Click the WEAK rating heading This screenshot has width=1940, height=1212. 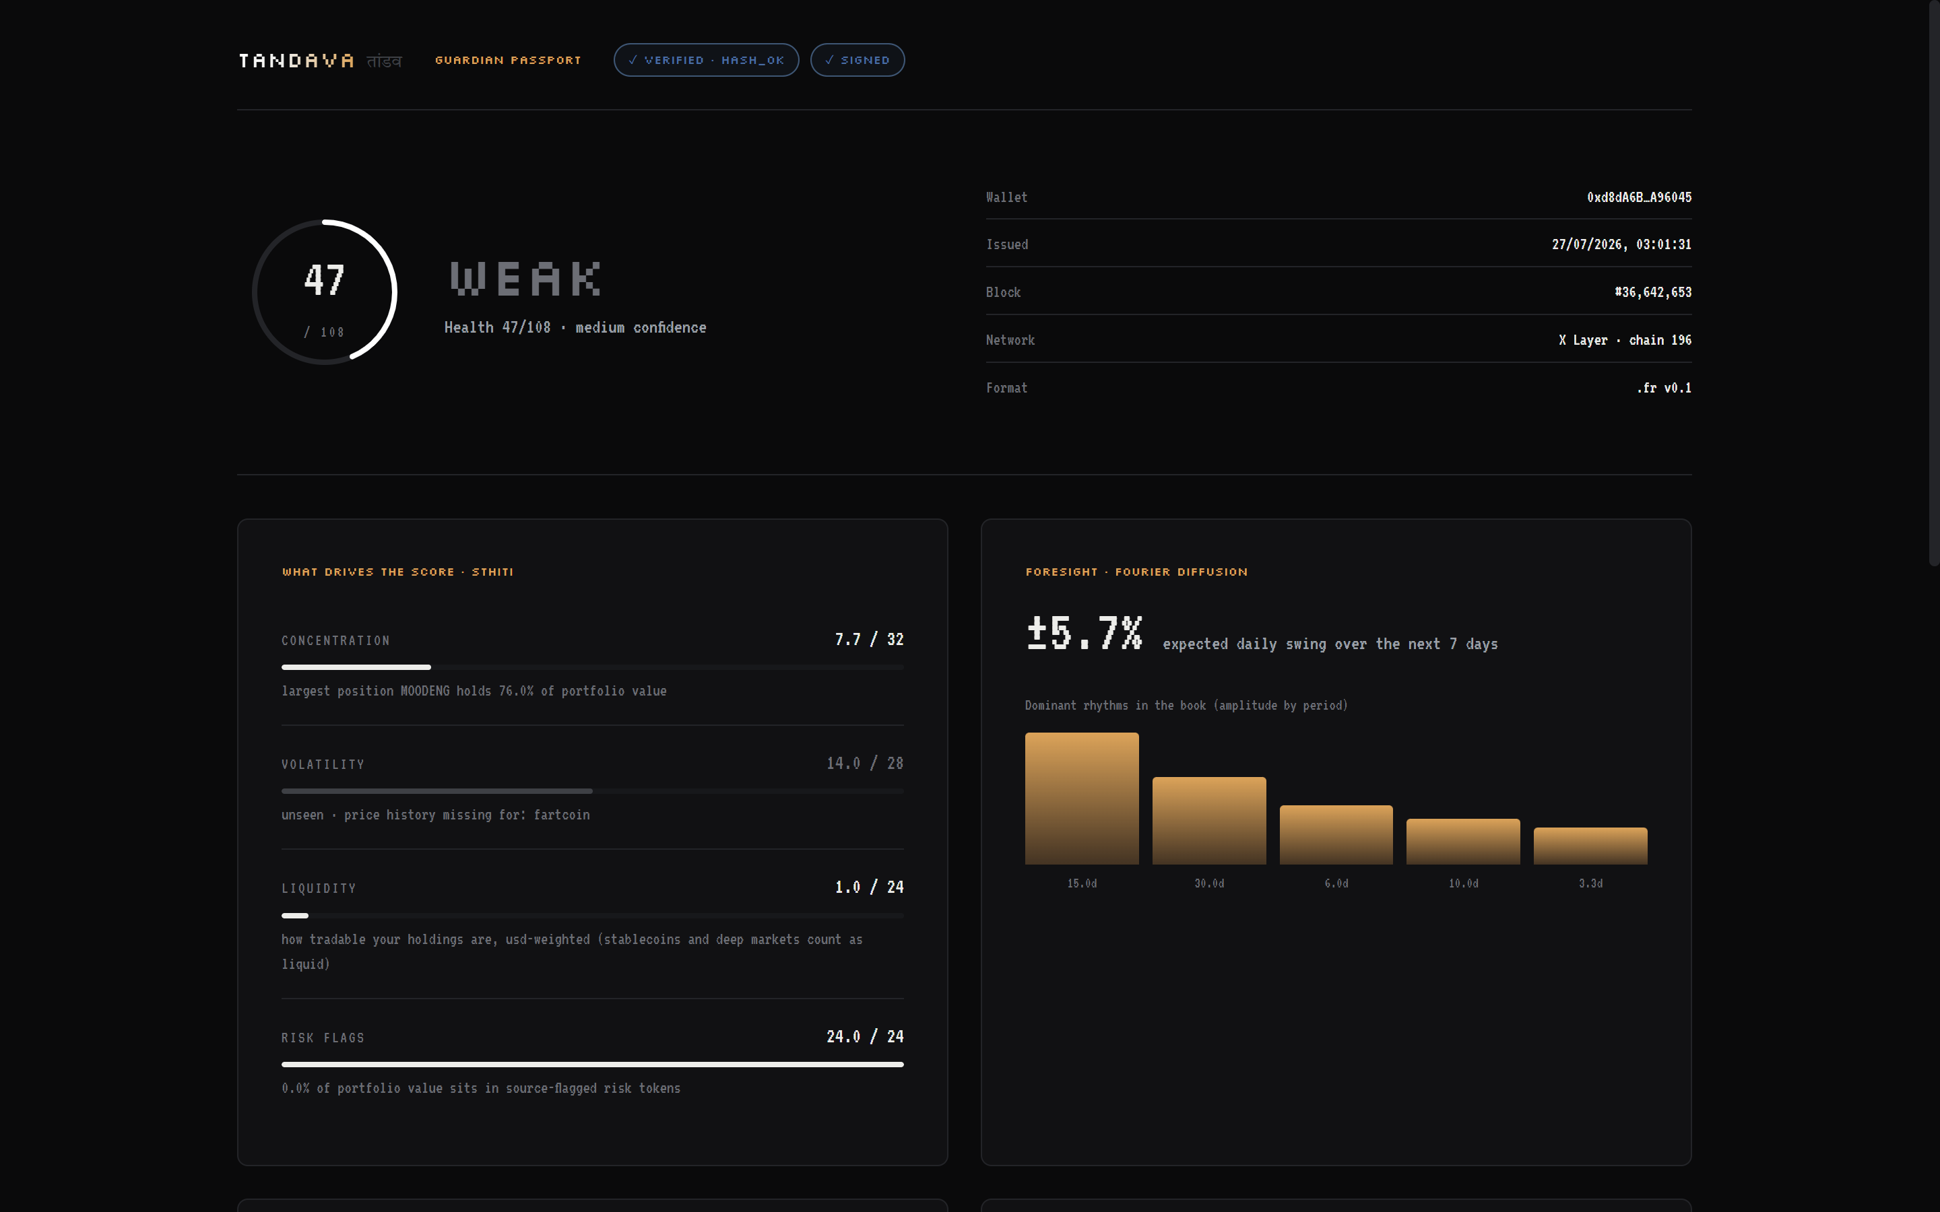point(525,278)
